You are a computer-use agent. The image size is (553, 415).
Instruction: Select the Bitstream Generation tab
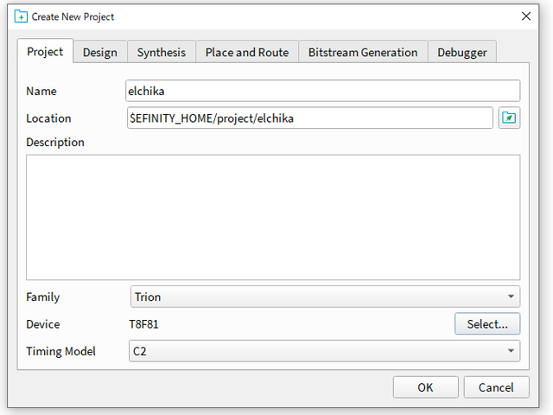[x=363, y=53]
